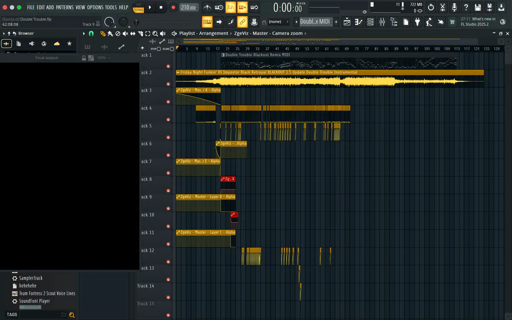Image resolution: width=512 pixels, height=320 pixels.
Task: Select the Slice tool
Action: coord(141,34)
